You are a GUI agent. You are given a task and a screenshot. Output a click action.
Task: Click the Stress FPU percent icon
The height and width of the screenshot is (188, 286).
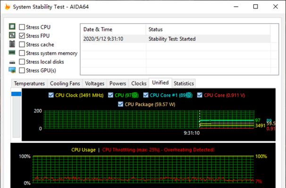coord(12,35)
